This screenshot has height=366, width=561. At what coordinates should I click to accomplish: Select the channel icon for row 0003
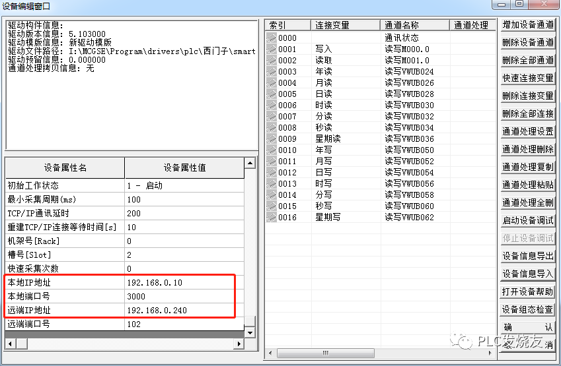272,71
